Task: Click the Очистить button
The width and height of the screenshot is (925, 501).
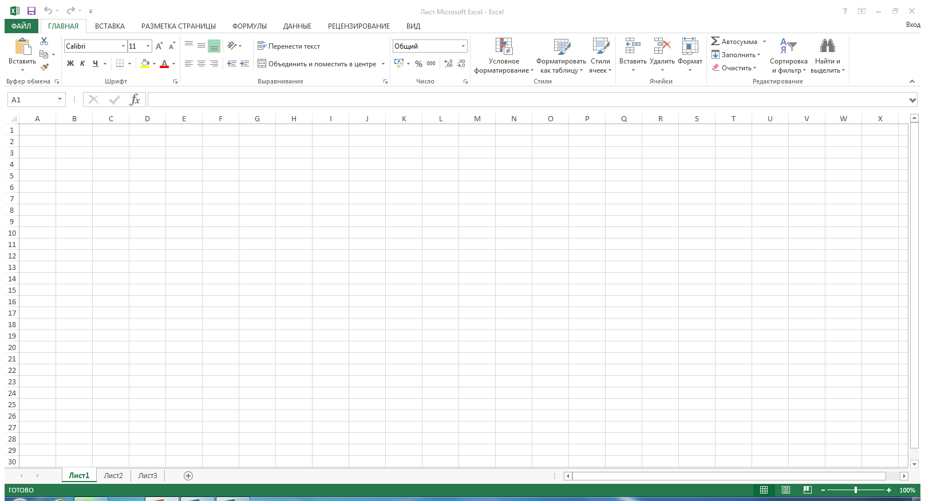Action: [734, 68]
